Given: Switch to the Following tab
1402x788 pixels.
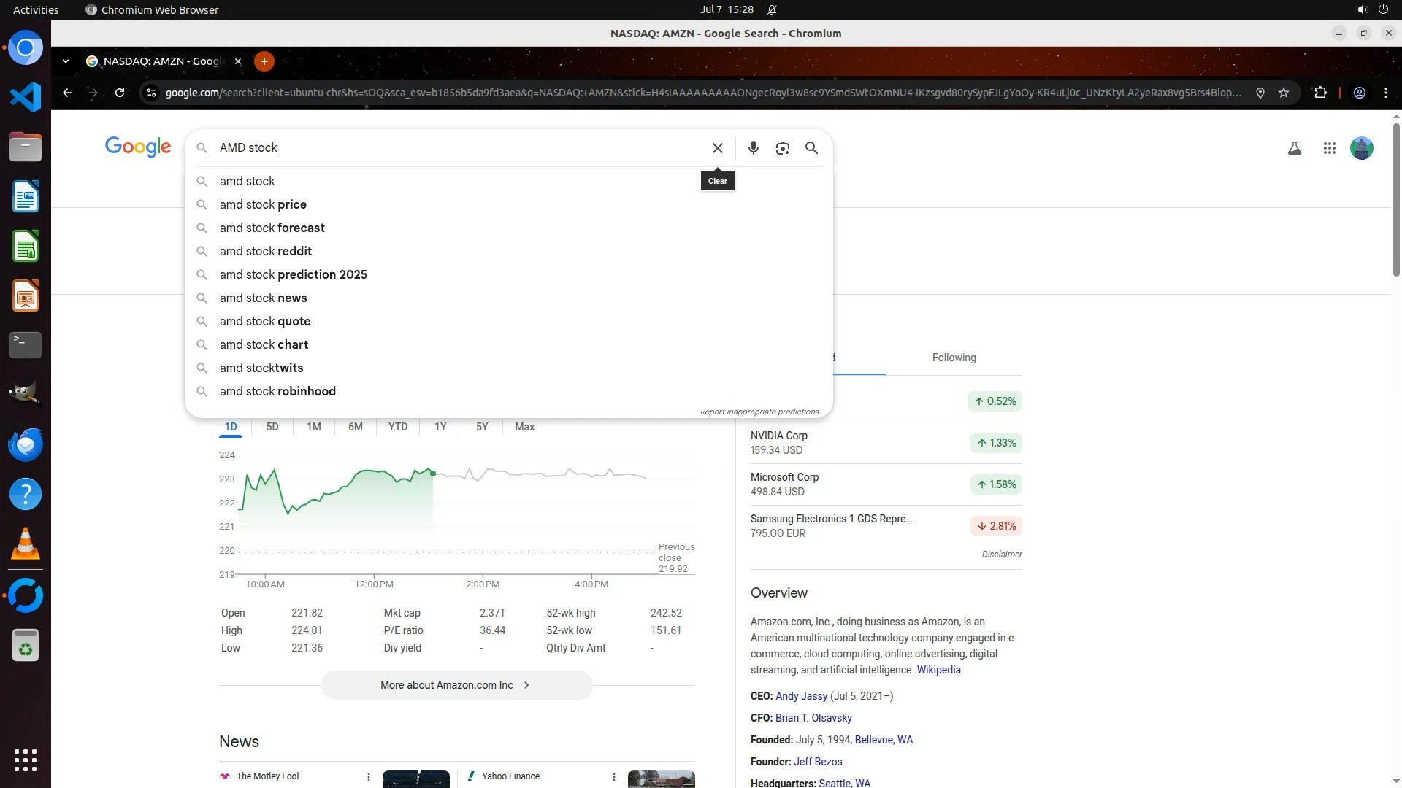Looking at the screenshot, I should pos(954,358).
